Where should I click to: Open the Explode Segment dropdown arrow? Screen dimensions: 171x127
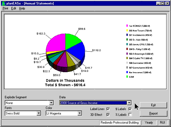pos(51,103)
